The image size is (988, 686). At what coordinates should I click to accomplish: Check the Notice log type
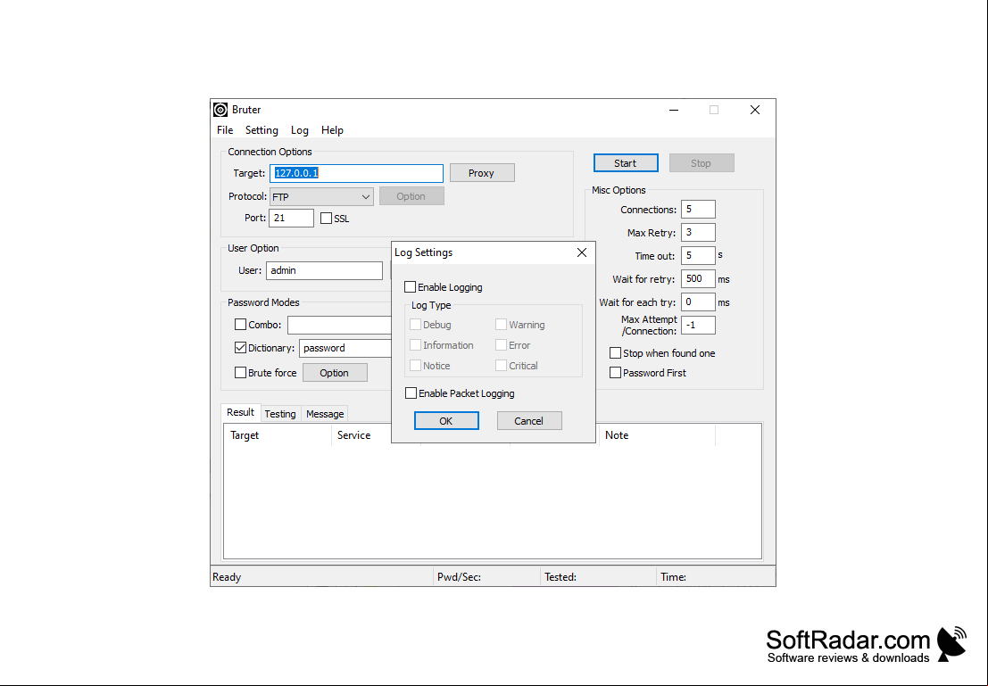click(x=415, y=366)
